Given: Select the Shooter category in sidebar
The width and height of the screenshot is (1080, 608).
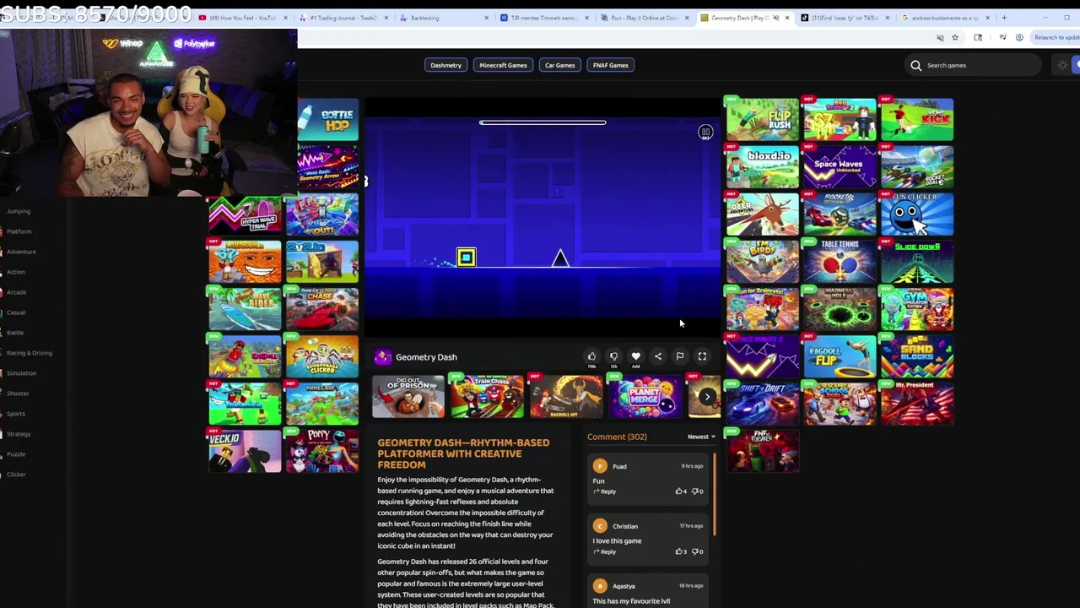Looking at the screenshot, I should pos(18,394).
